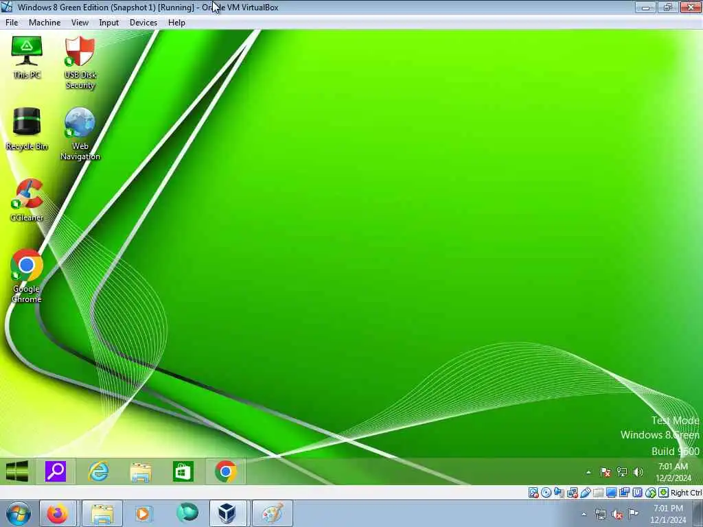Open Windows Store on guest taskbar

coord(183,471)
